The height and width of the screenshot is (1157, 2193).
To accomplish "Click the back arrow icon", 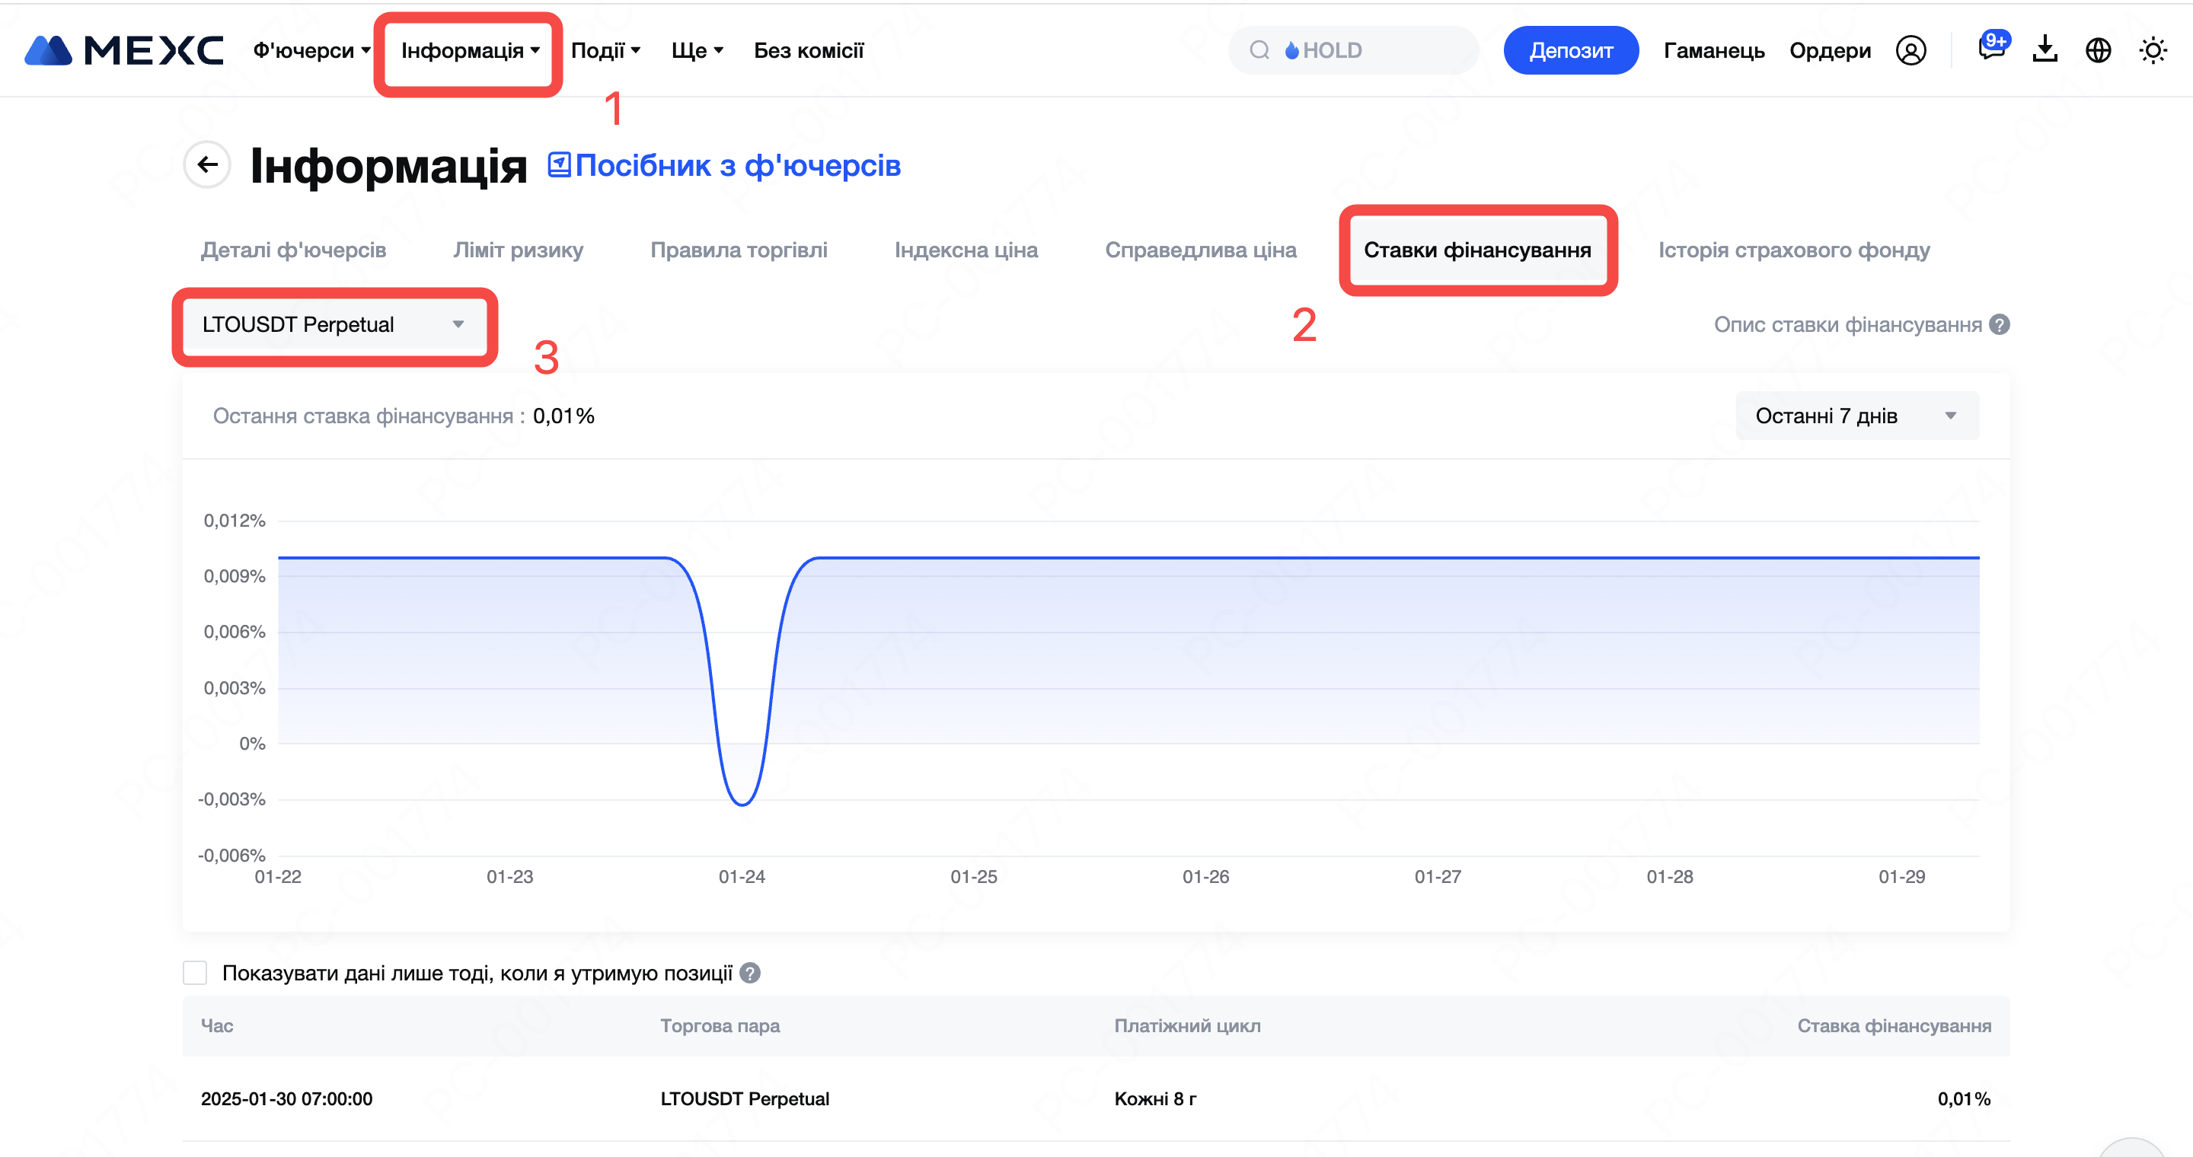I will (207, 164).
